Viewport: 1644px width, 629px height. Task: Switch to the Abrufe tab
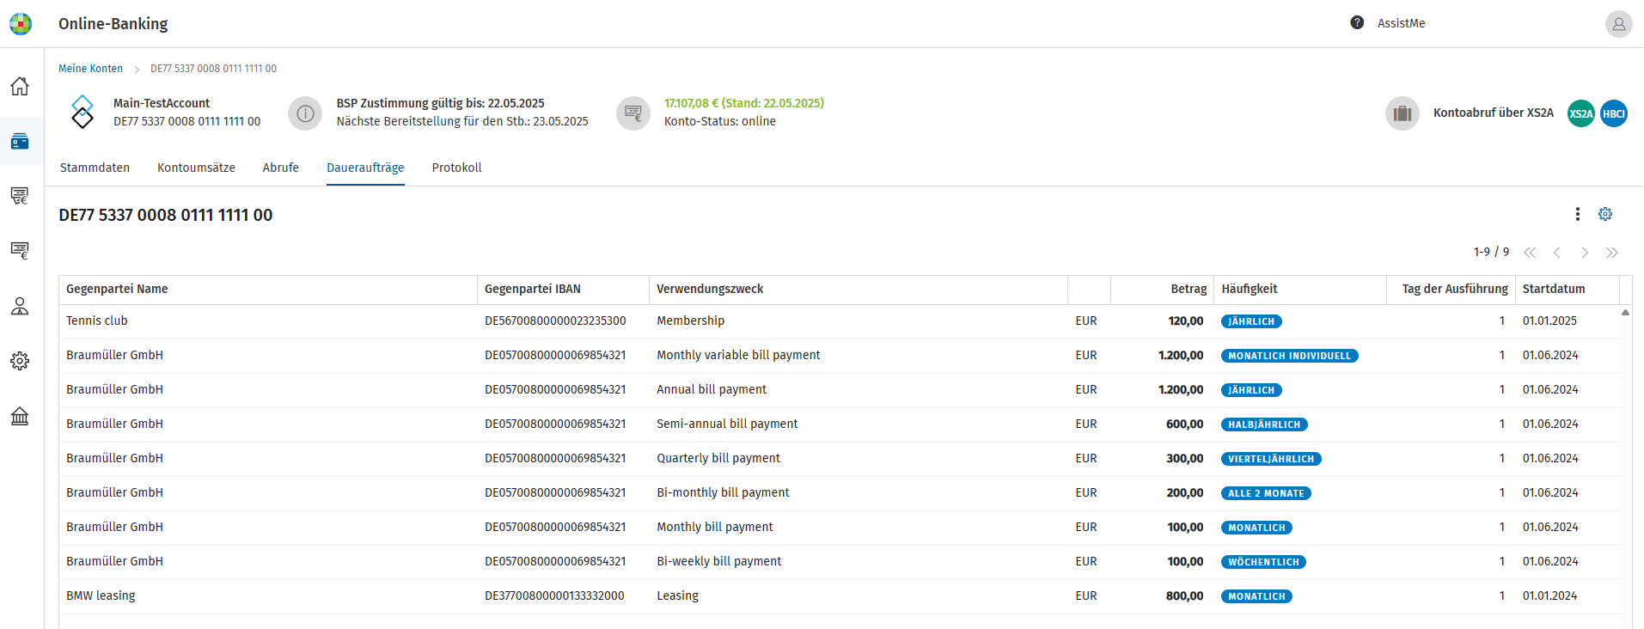point(281,168)
